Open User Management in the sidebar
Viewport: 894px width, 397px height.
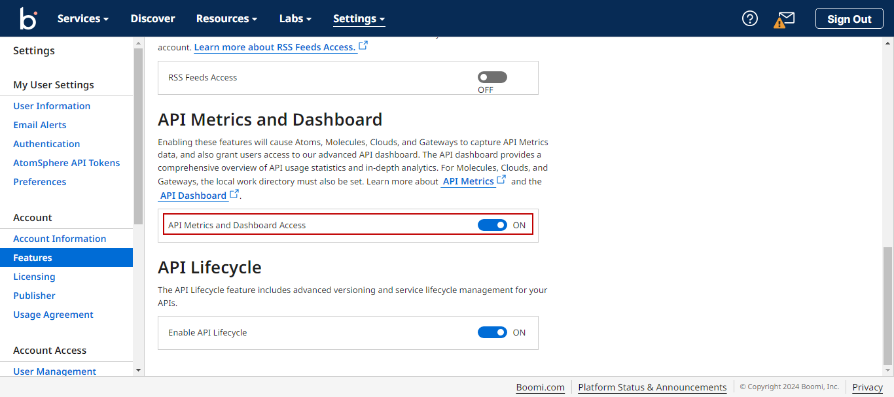pyautogui.click(x=55, y=371)
